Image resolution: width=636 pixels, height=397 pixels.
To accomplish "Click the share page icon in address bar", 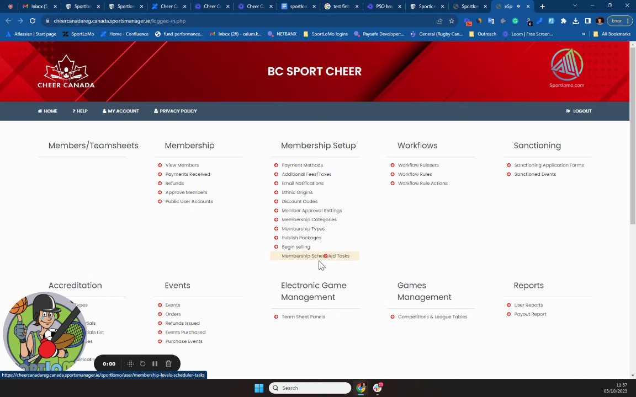I will (439, 20).
